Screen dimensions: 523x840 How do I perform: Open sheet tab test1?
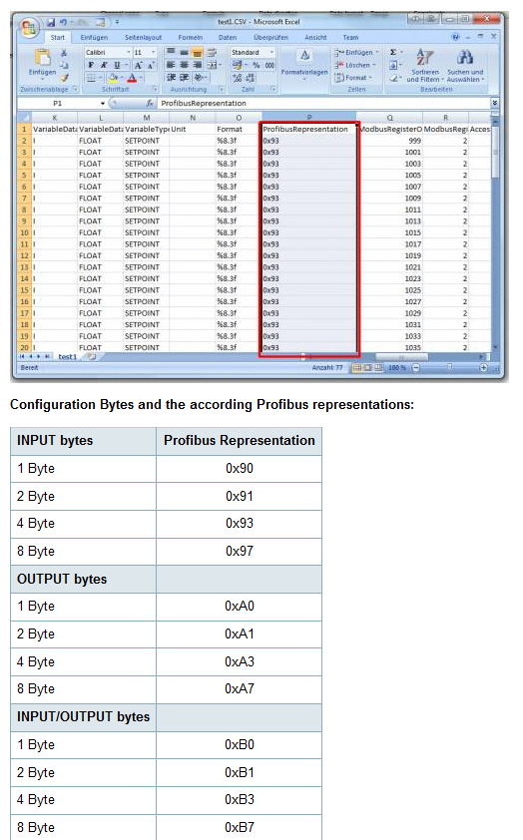68,357
